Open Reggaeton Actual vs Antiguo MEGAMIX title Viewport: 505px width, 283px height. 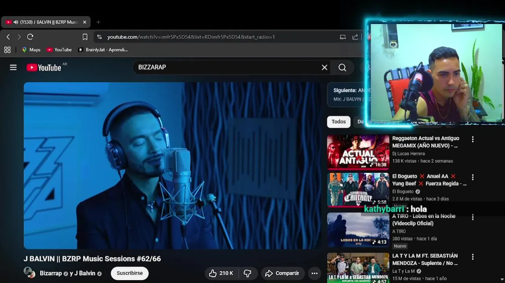click(426, 142)
